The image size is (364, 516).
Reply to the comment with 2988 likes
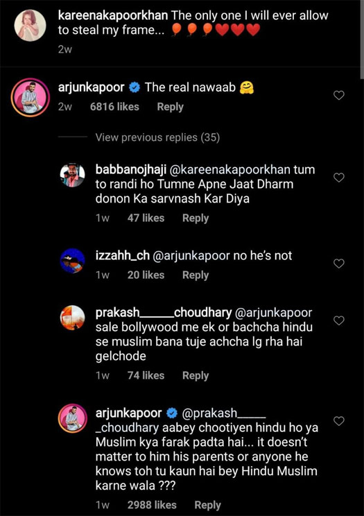click(x=208, y=505)
